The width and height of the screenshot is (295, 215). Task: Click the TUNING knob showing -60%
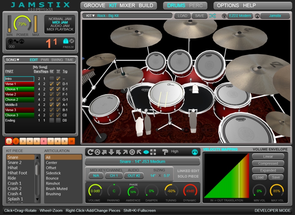(x=171, y=191)
